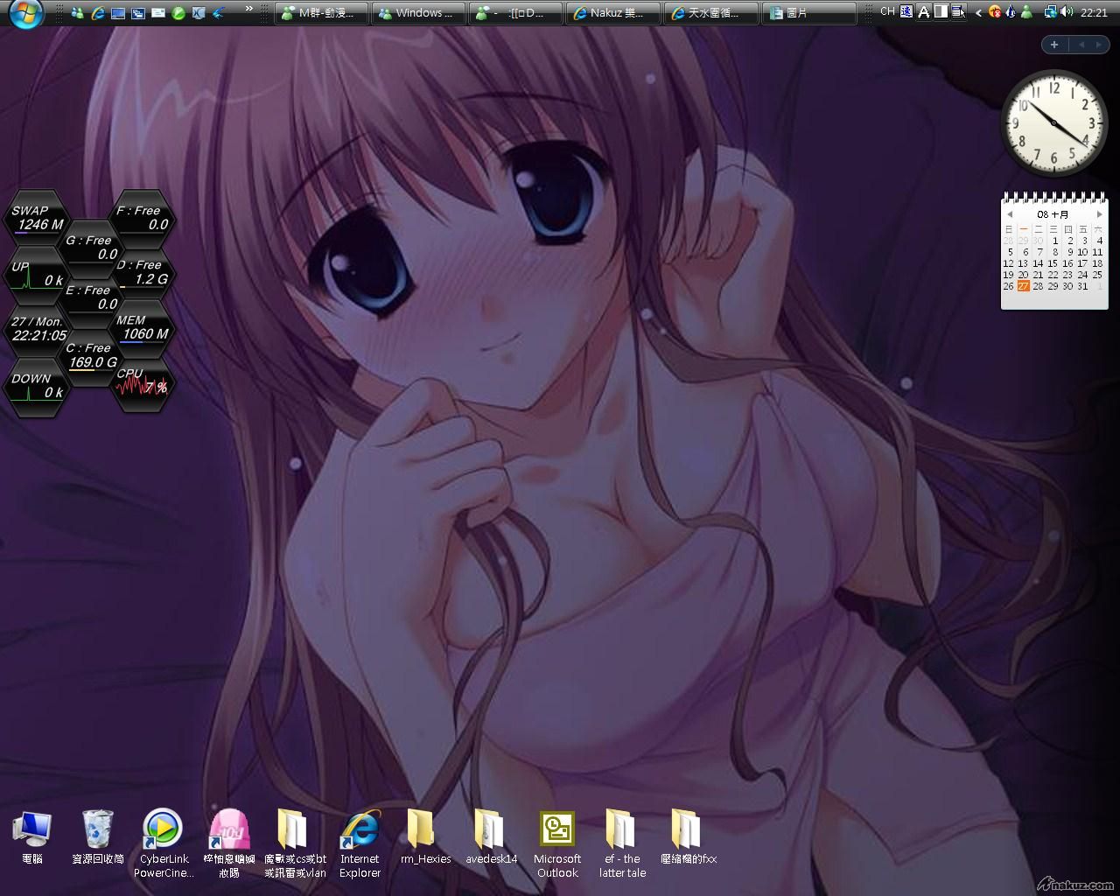Image resolution: width=1120 pixels, height=896 pixels.
Task: Click sidebar next gadgets page arrow
Action: 1099,45
